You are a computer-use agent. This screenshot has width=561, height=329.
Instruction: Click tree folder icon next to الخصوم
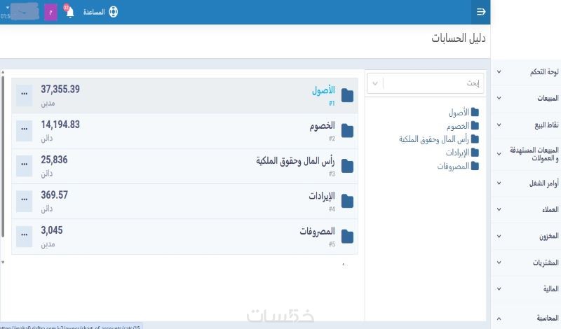475,125
